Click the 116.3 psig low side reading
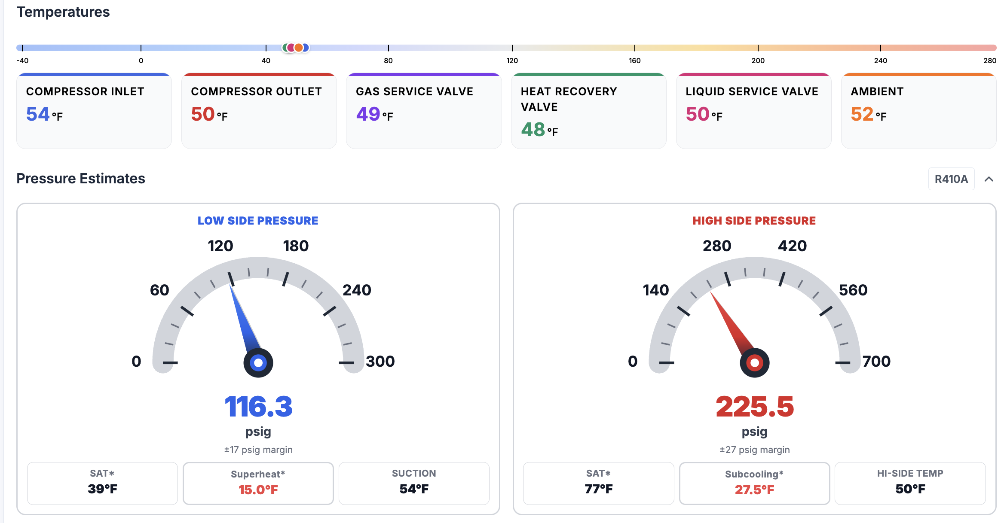1004x523 pixels. pyautogui.click(x=258, y=407)
